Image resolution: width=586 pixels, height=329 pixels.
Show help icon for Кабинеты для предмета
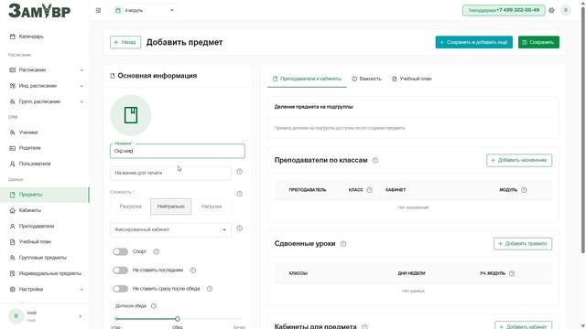pos(364,326)
